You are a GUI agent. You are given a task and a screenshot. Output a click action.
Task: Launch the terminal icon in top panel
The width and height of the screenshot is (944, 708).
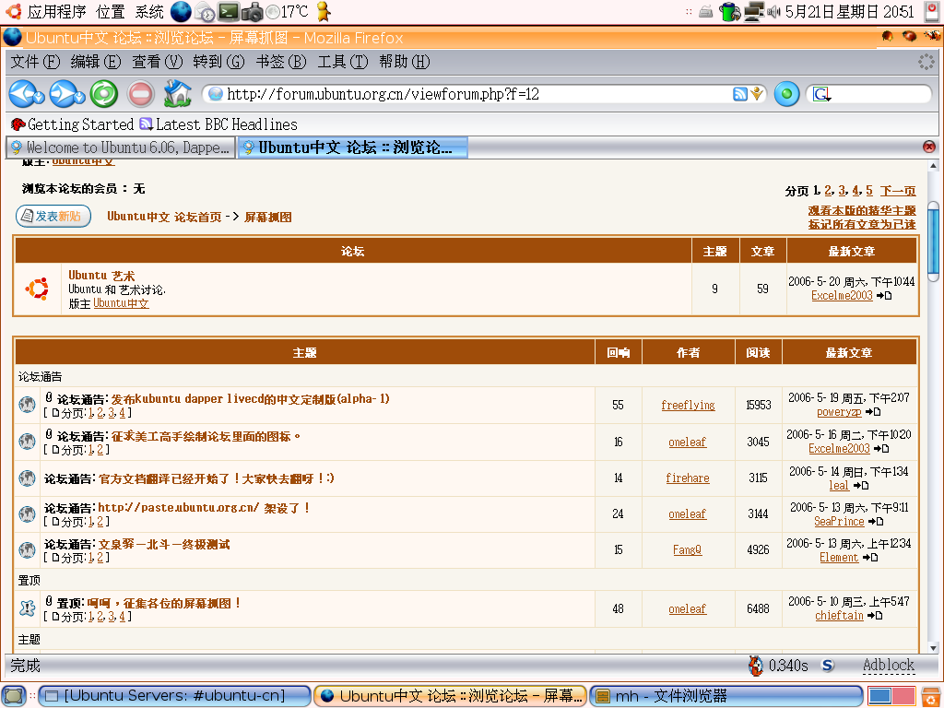[x=229, y=11]
